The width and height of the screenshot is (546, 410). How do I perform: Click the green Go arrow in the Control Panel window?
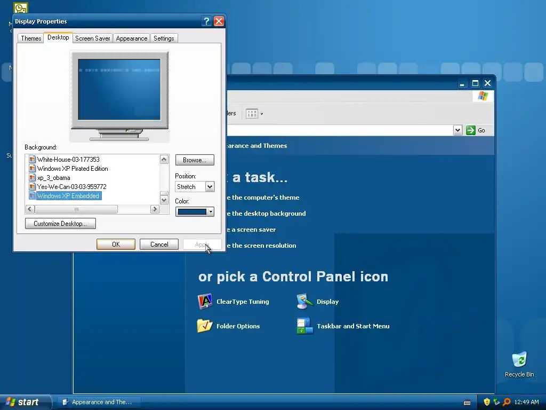(x=471, y=130)
